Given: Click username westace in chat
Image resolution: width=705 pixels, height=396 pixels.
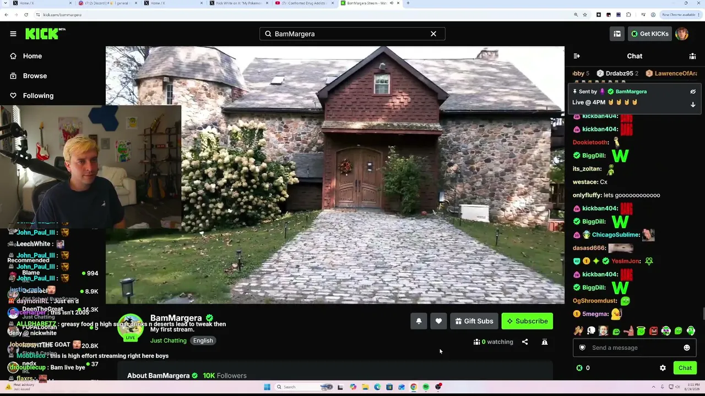Looking at the screenshot, I should pos(585,182).
